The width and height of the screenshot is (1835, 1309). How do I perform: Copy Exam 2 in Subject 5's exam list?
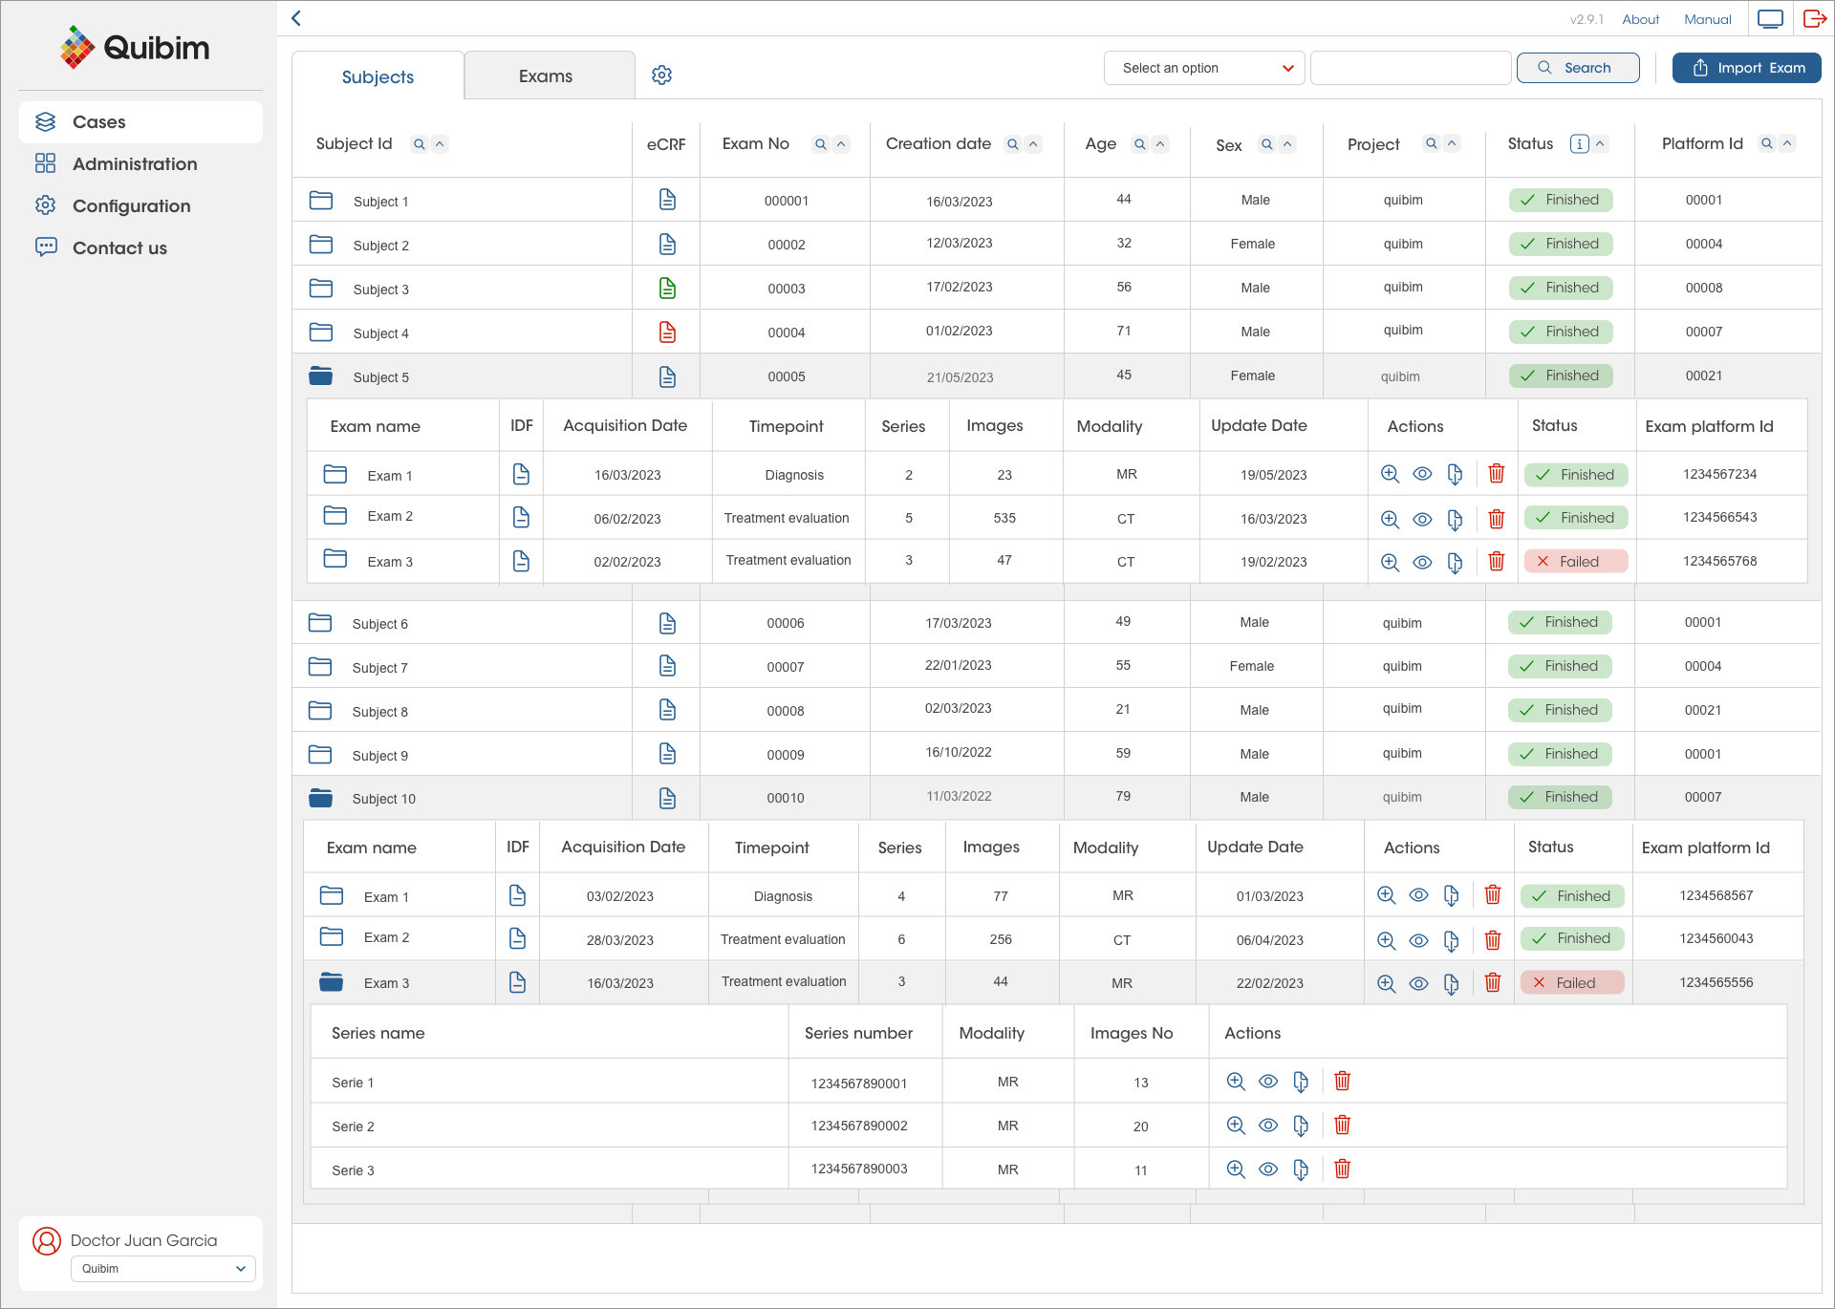[1456, 519]
